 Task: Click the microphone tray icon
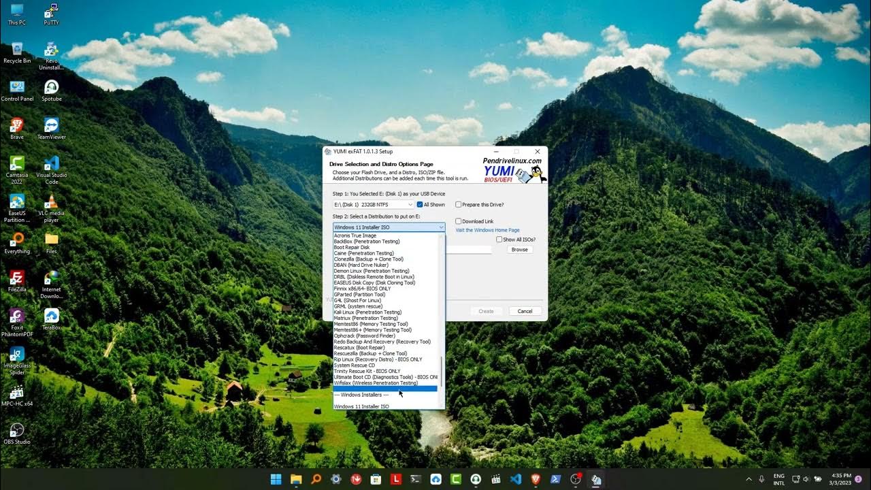[761, 479]
